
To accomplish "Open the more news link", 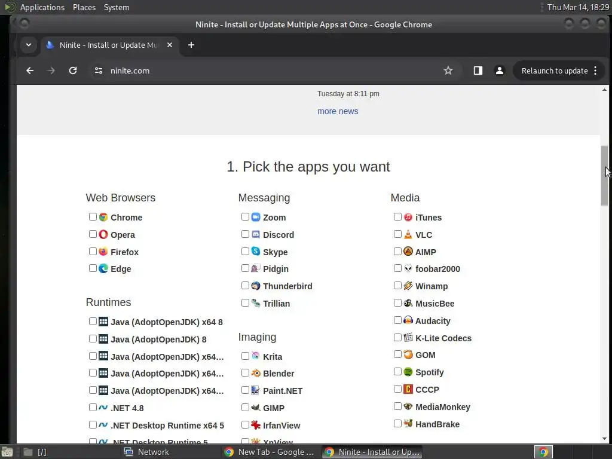I will click(x=338, y=111).
